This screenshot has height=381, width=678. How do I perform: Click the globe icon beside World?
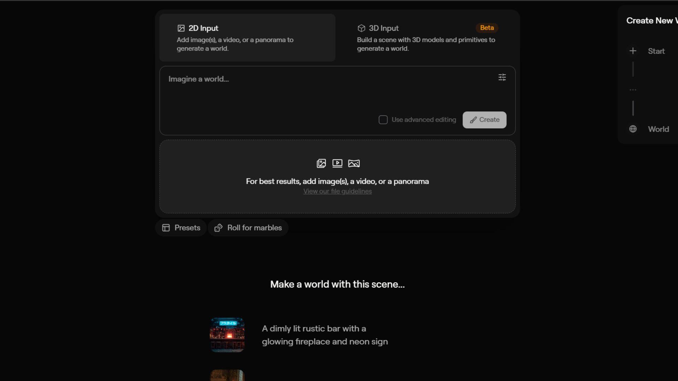[633, 129]
